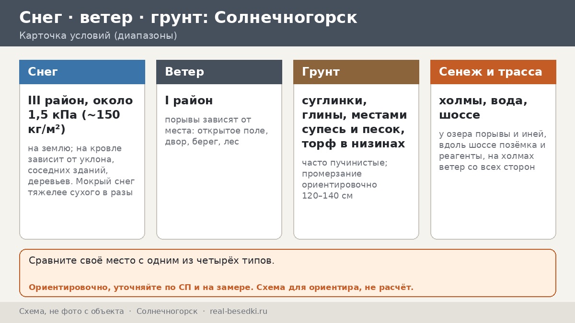This screenshot has height=323, width=575.
Task: Click wind text 'порывы зависят от места'
Action: 217,131
